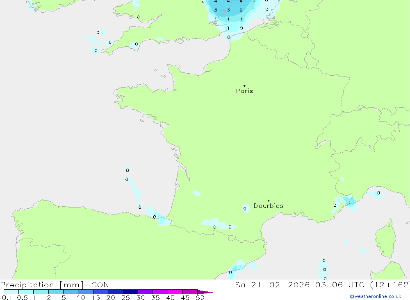
Task: Click the Paris location dot marker
Action: point(244,86)
